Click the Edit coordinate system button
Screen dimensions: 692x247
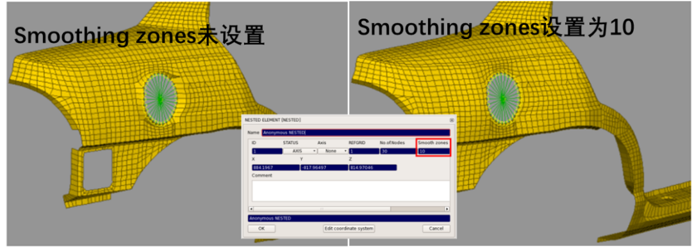pos(349,228)
